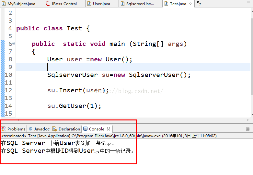Open the JBoss Central tab

(64, 4)
